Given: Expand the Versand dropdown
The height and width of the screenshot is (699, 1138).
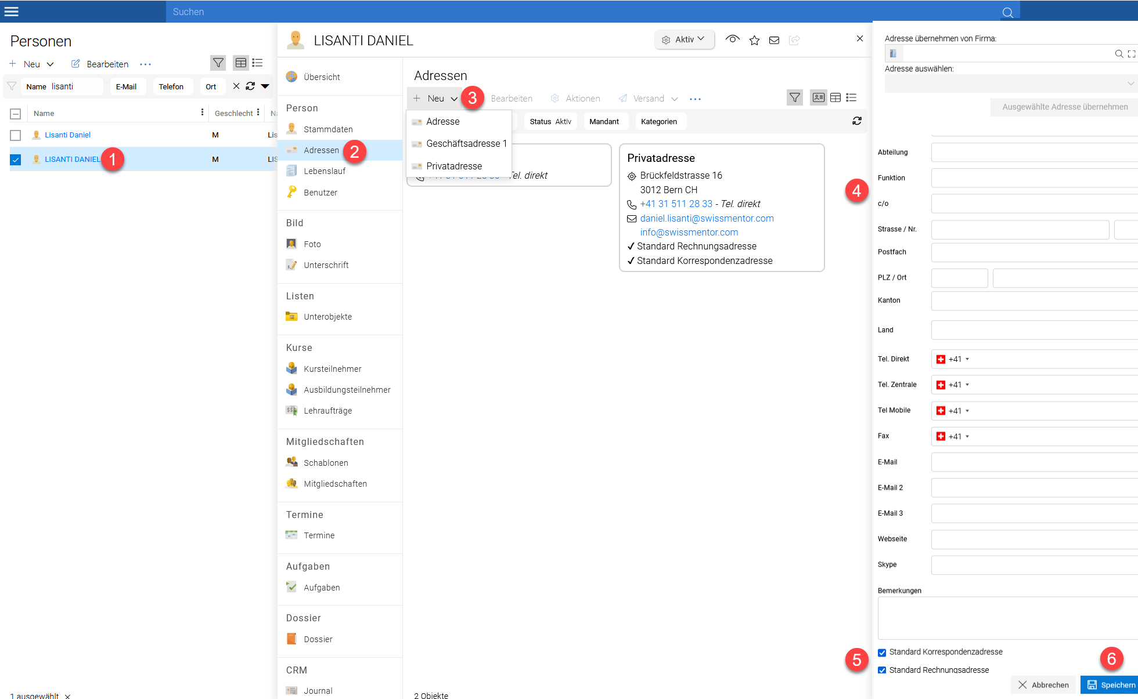Looking at the screenshot, I should pyautogui.click(x=674, y=99).
